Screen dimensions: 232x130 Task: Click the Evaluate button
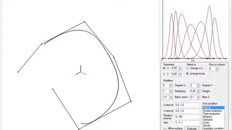(x=192, y=129)
